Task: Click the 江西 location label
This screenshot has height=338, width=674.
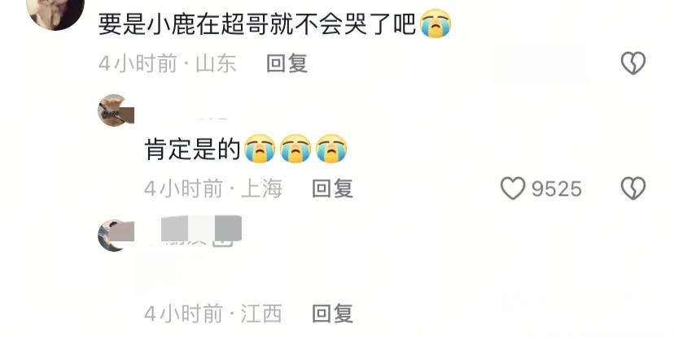Action: tap(261, 314)
